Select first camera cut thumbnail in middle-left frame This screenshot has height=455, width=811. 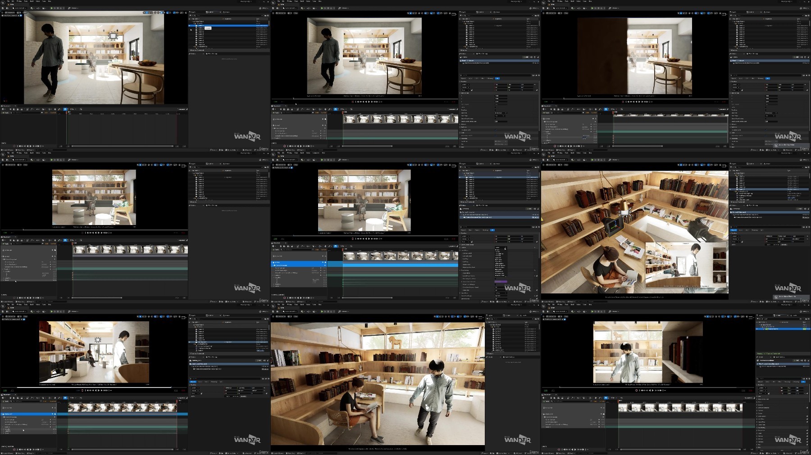tap(80, 249)
